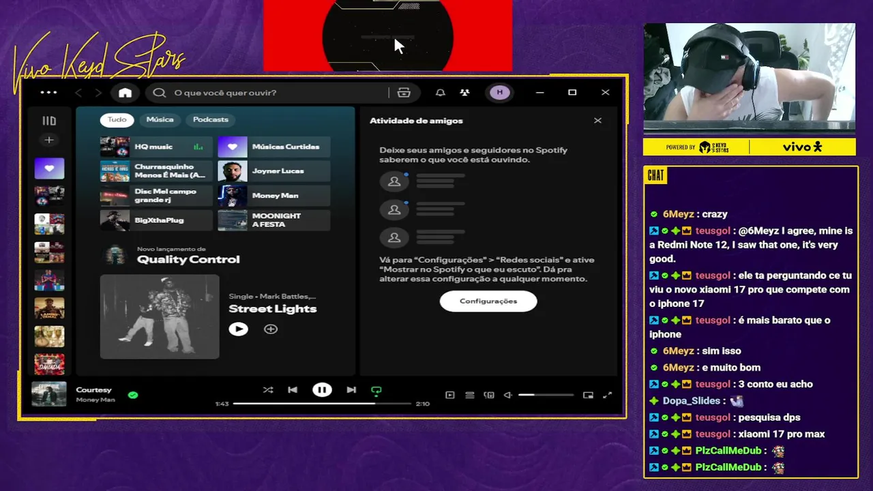Open the Now Playing view icon
Image resolution: width=873 pixels, height=491 pixels.
450,395
